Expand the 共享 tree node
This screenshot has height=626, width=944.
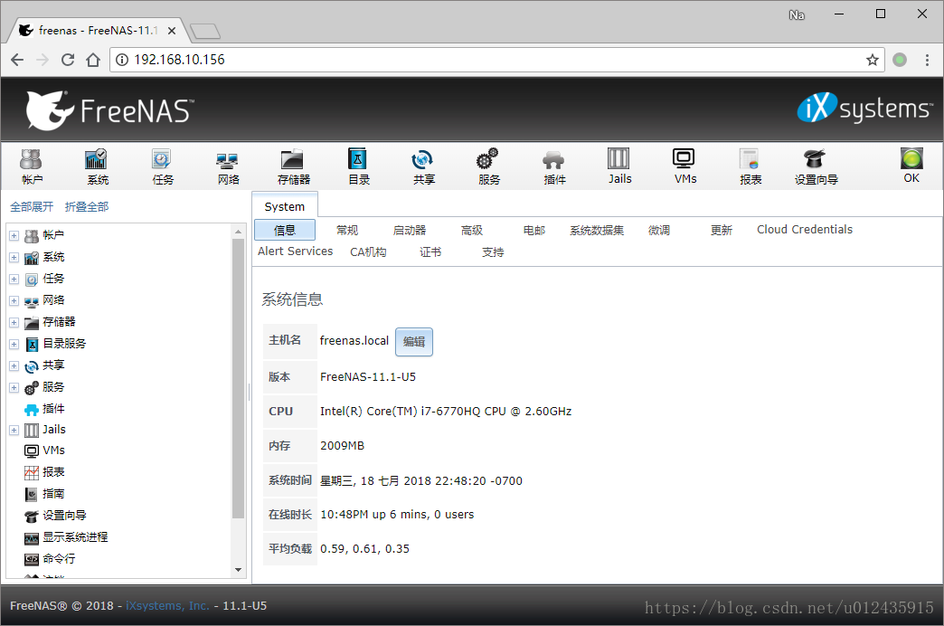[14, 365]
